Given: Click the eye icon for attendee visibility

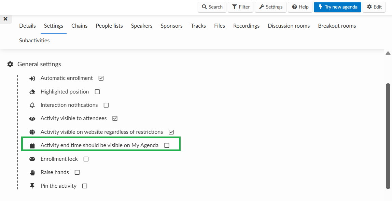Looking at the screenshot, I should [x=32, y=119].
